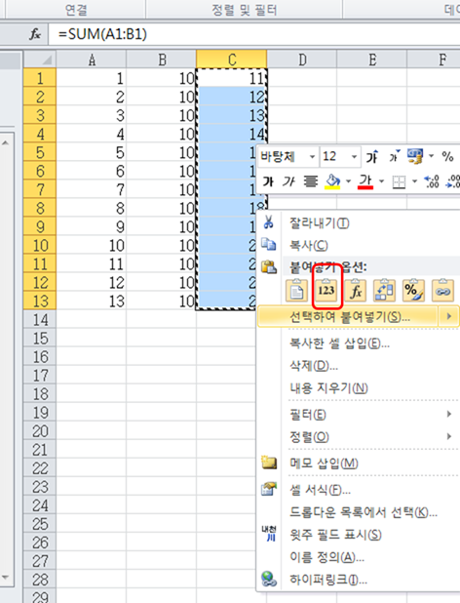
Task: Select the column D header
Action: pyautogui.click(x=302, y=60)
